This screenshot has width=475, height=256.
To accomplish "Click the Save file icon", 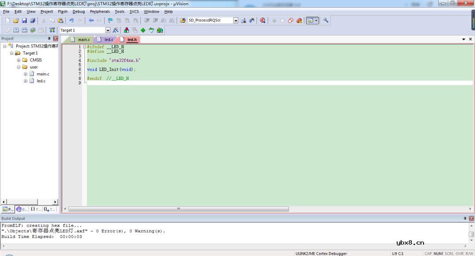I will tap(24, 21).
